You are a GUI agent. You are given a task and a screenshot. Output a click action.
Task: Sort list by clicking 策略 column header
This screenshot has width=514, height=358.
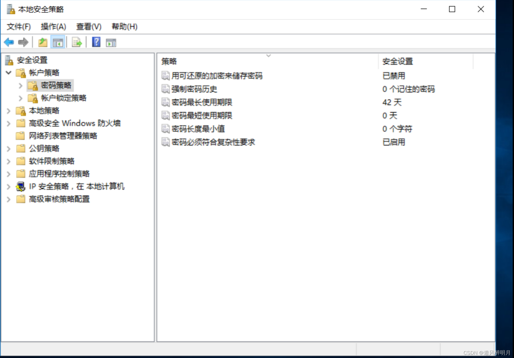(169, 61)
